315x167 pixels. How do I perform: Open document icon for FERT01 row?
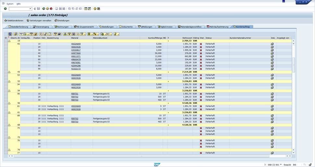272,94
